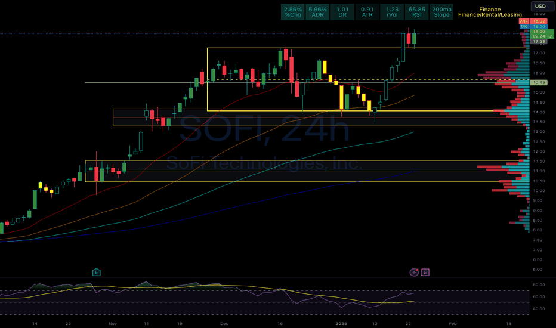Click the earnings E icon near November
Screen dimensions: 556x328
coord(97,273)
